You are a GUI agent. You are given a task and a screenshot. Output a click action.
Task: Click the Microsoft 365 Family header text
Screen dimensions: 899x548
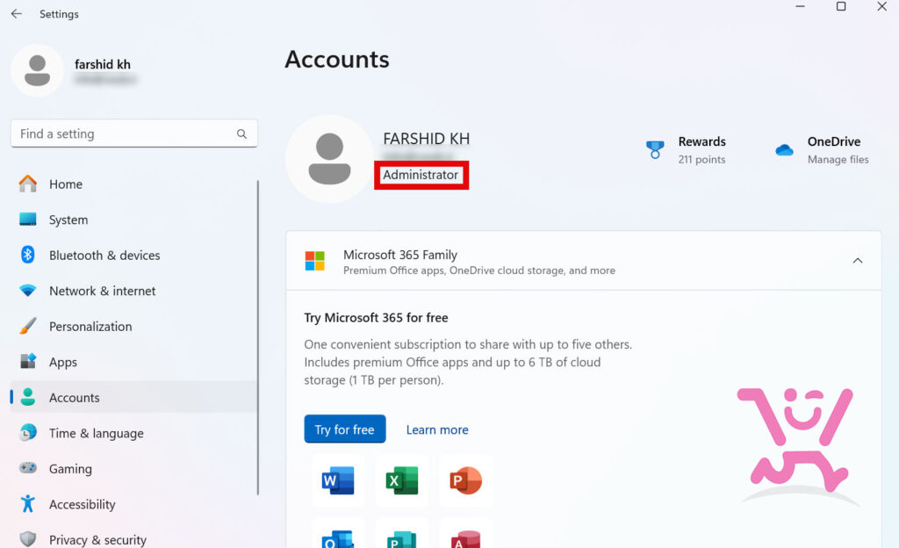400,255
